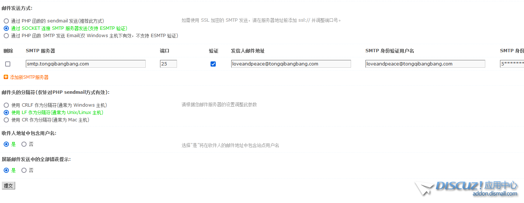
Task: Select 否 for hiding all mail errors
Action: pyautogui.click(x=24, y=170)
